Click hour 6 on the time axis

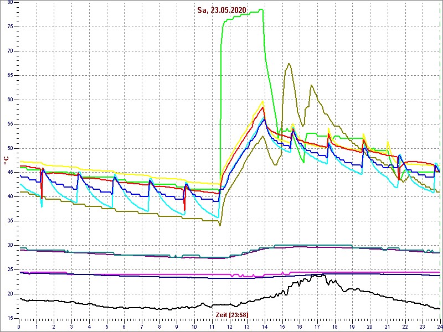(x=124, y=326)
